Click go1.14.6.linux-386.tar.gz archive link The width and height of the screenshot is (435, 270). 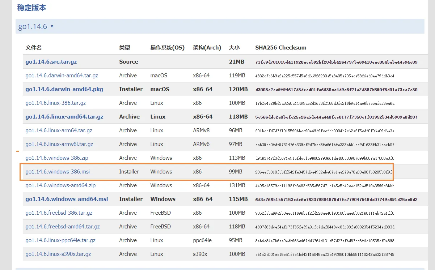[x=55, y=103]
